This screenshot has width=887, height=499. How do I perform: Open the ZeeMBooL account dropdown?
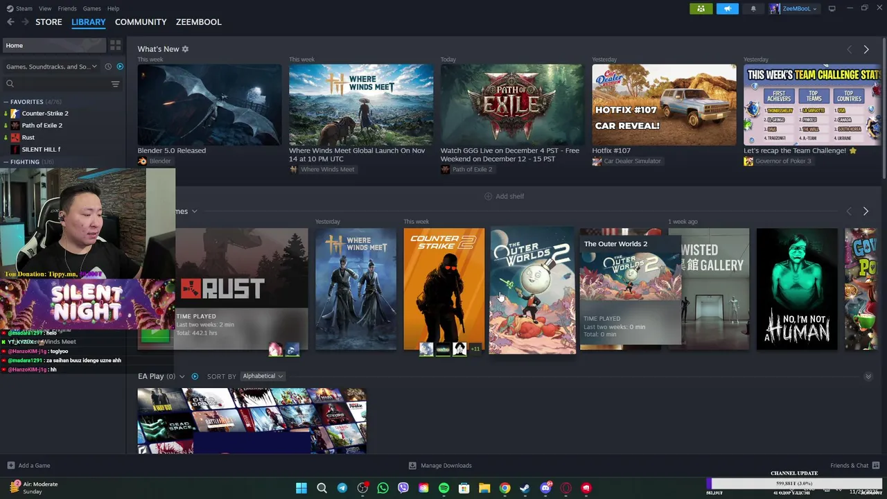click(x=793, y=8)
